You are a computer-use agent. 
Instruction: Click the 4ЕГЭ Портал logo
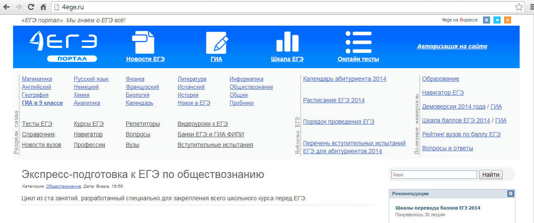click(x=63, y=47)
